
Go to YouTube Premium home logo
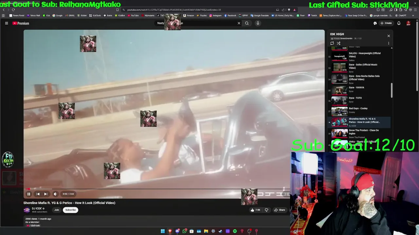coord(21,23)
